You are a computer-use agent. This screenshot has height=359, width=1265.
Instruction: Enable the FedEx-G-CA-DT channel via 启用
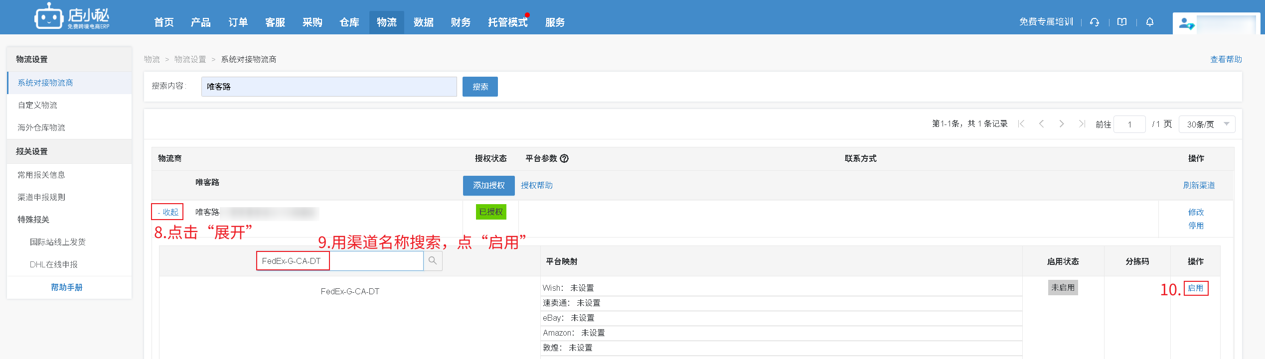(x=1196, y=288)
